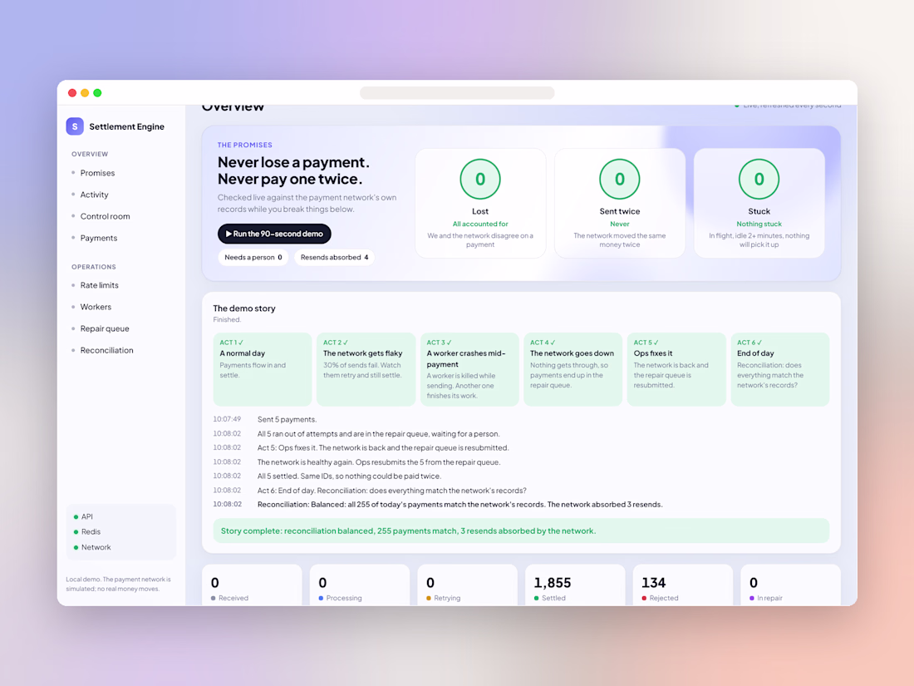Click the "All accounted for" status text
Screen dimensions: 914x686
coord(480,224)
